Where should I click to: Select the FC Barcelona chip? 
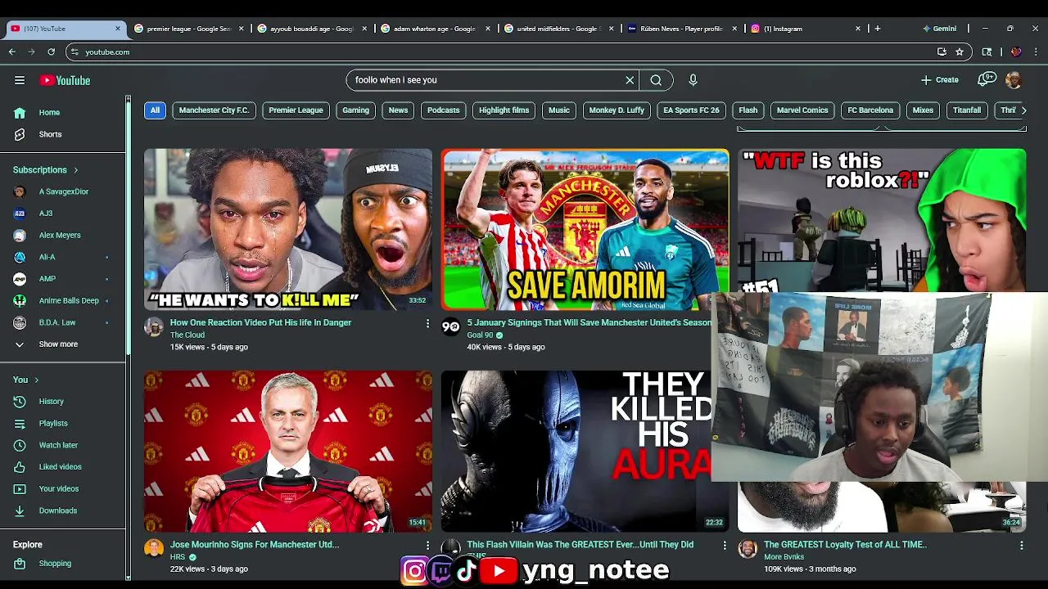point(870,110)
